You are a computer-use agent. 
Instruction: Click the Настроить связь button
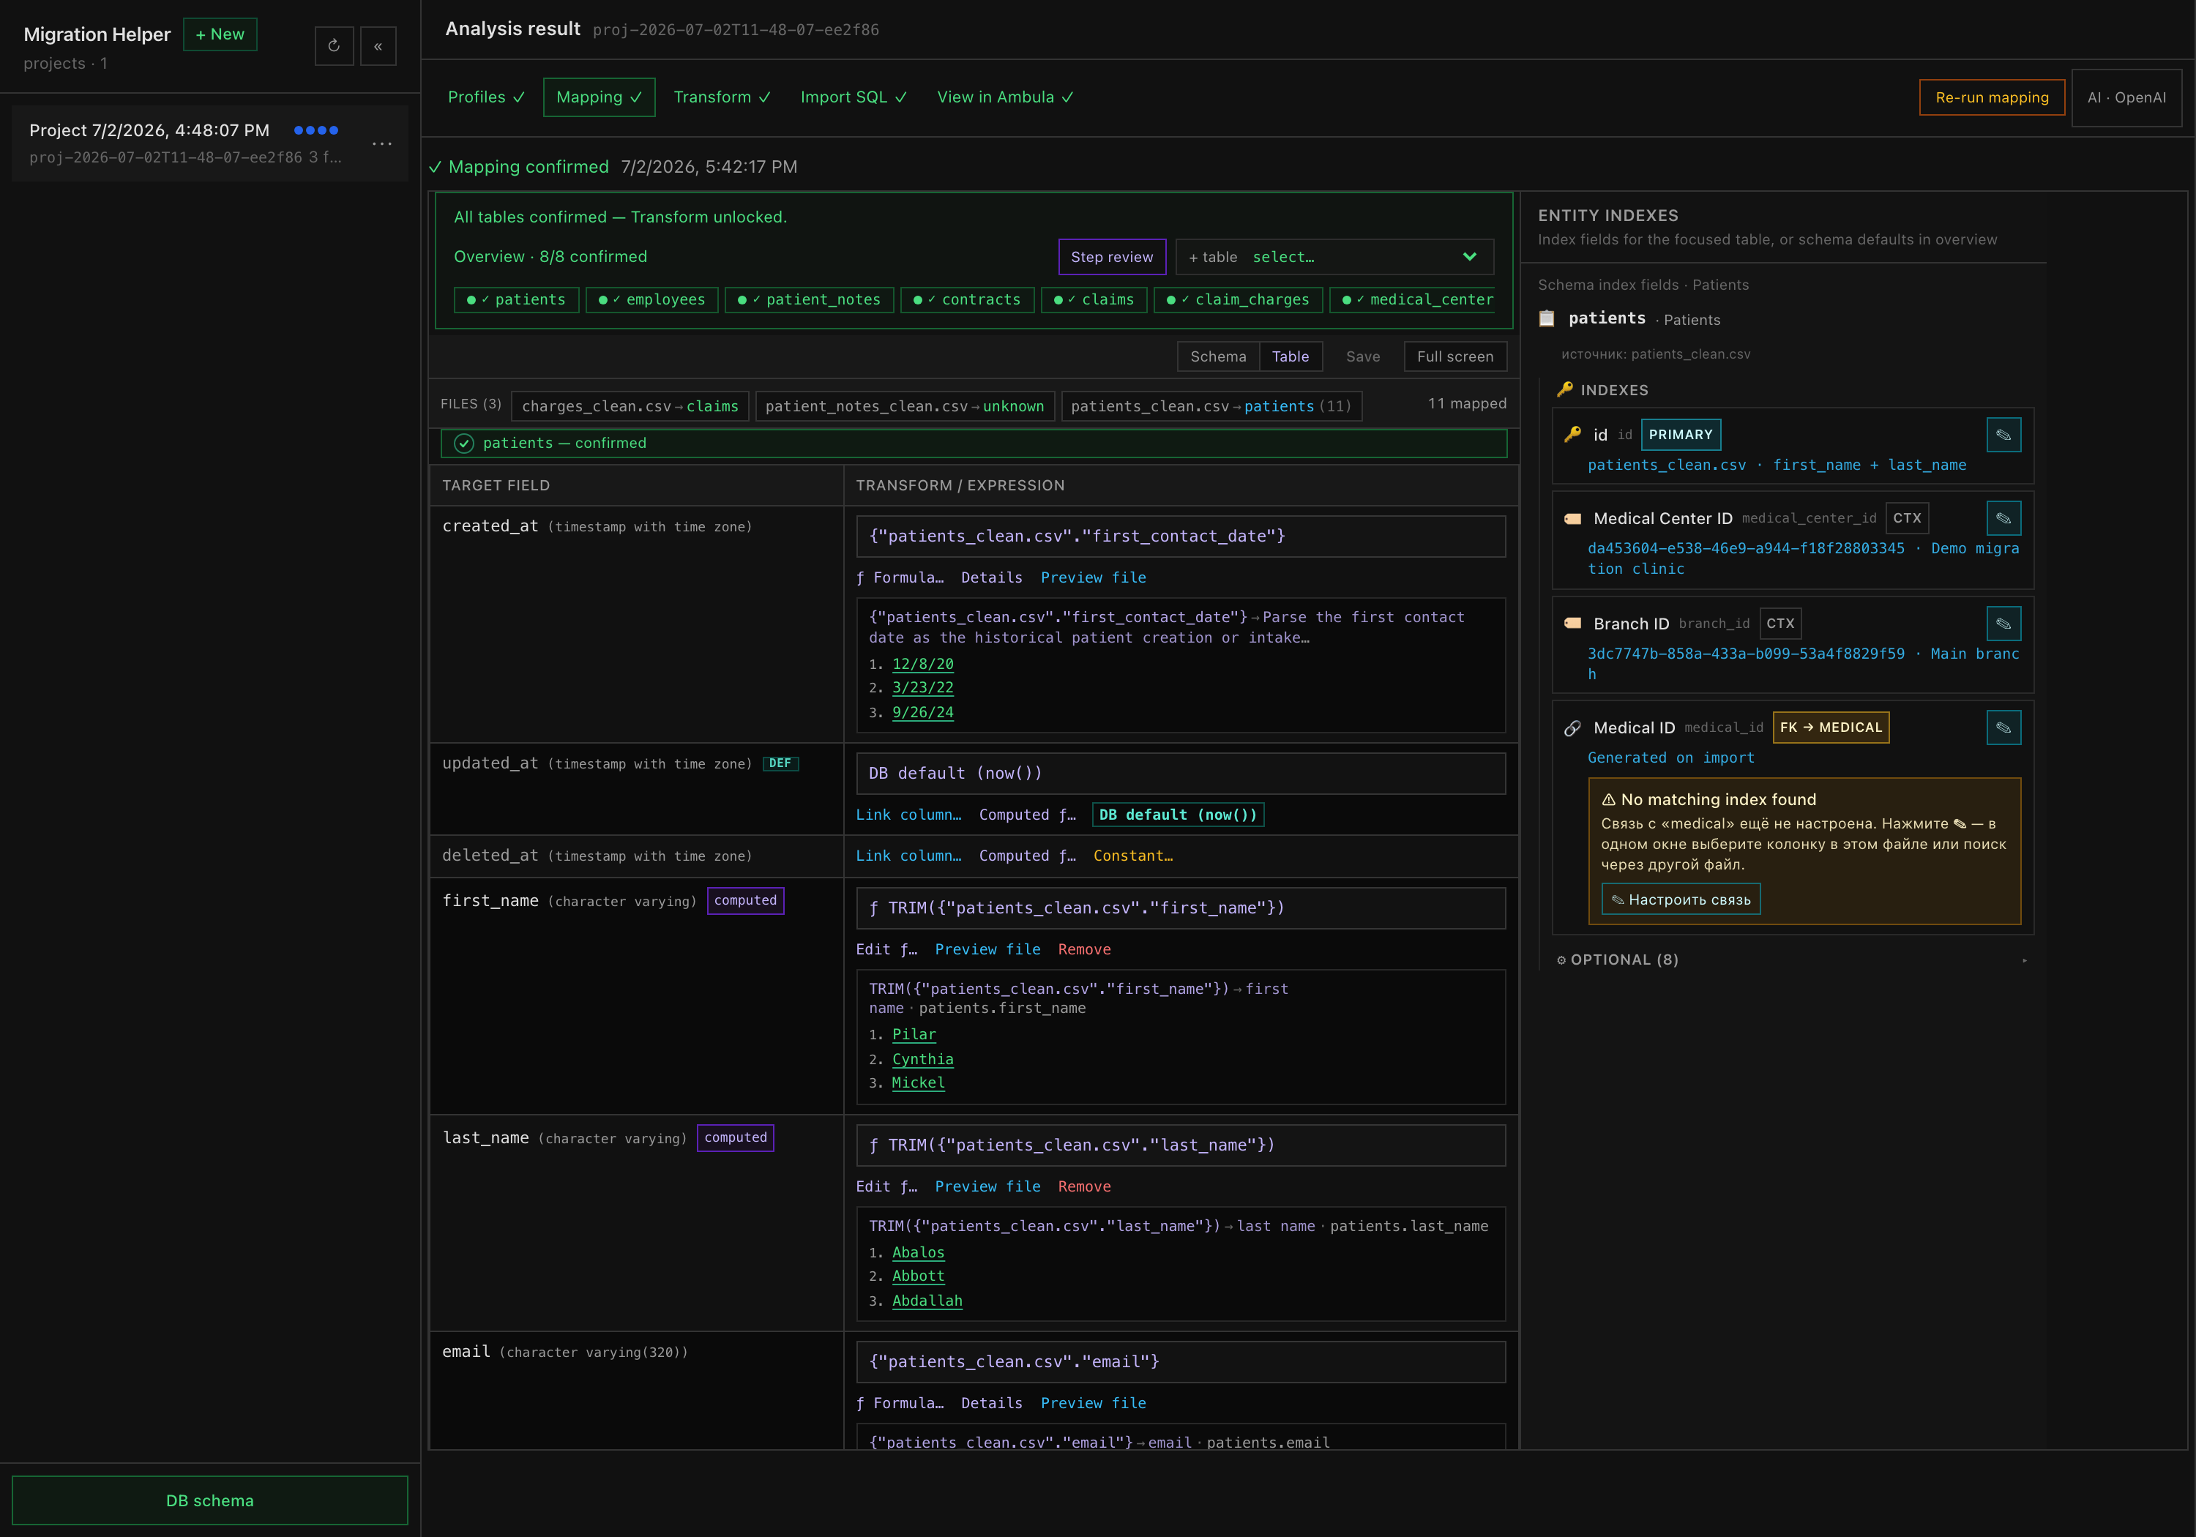pyautogui.click(x=1681, y=900)
